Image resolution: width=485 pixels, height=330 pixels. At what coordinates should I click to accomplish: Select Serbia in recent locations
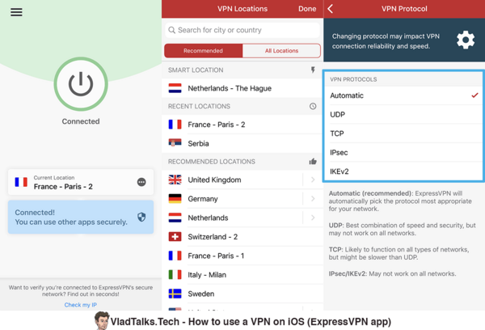coord(242,143)
